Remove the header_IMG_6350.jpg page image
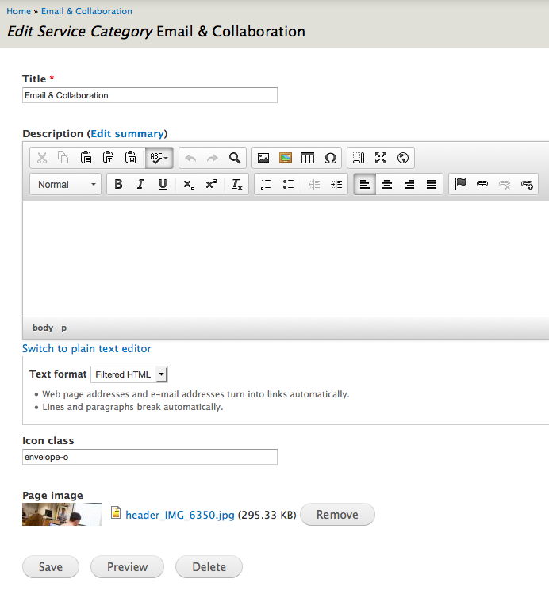549x602 pixels. coord(337,514)
